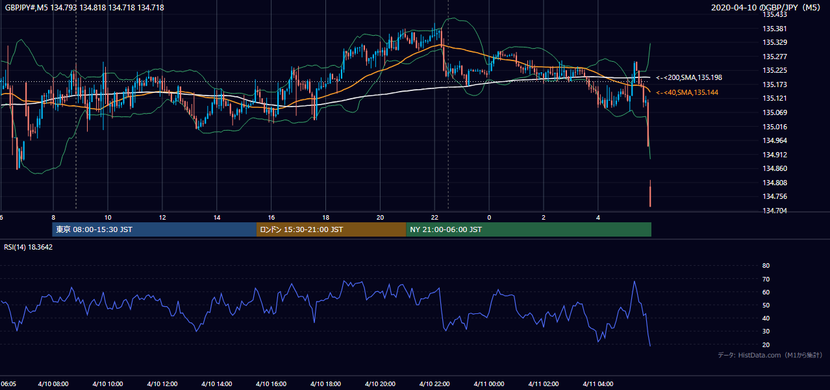
Task: Click price level 135.069 on the price axis
Action: (775, 112)
